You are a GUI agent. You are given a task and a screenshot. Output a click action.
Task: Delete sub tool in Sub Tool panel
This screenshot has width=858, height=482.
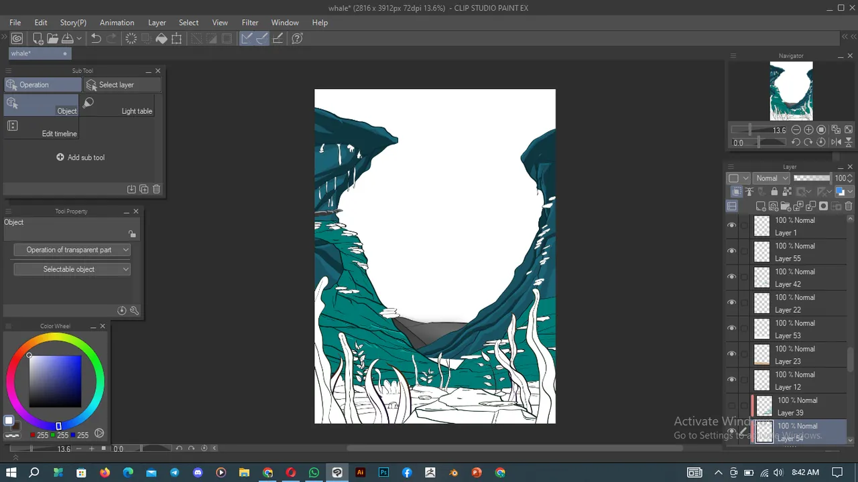156,189
